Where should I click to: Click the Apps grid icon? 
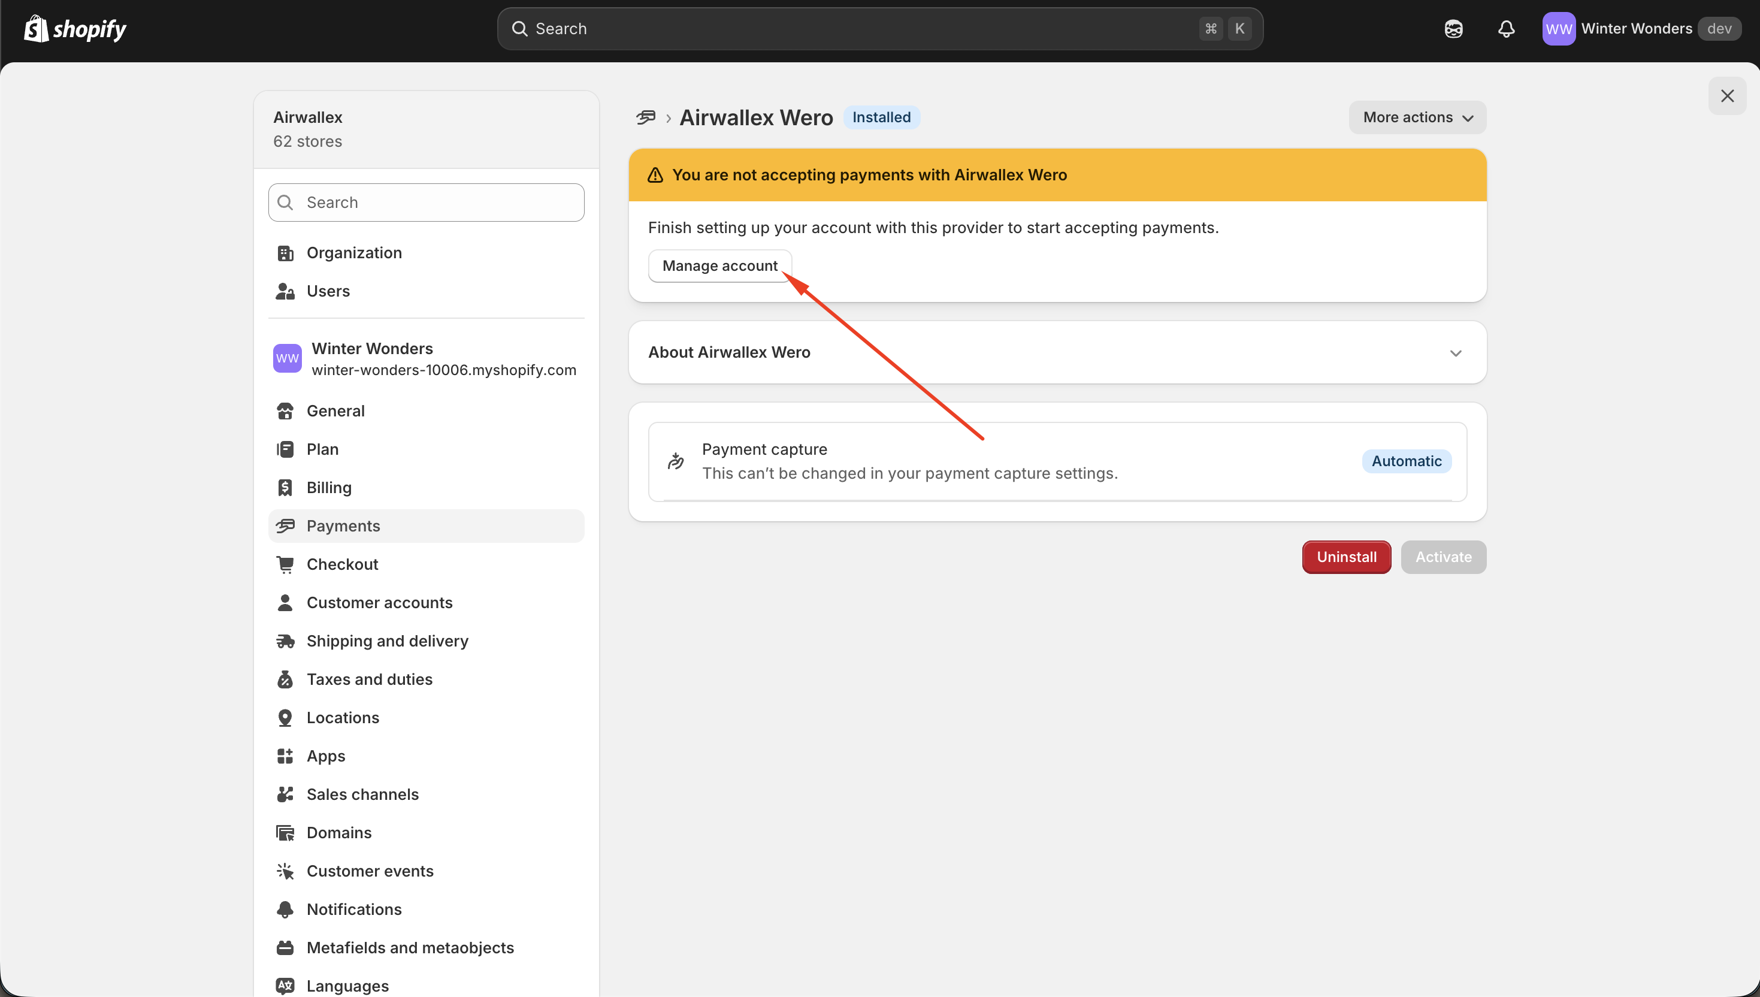(285, 757)
